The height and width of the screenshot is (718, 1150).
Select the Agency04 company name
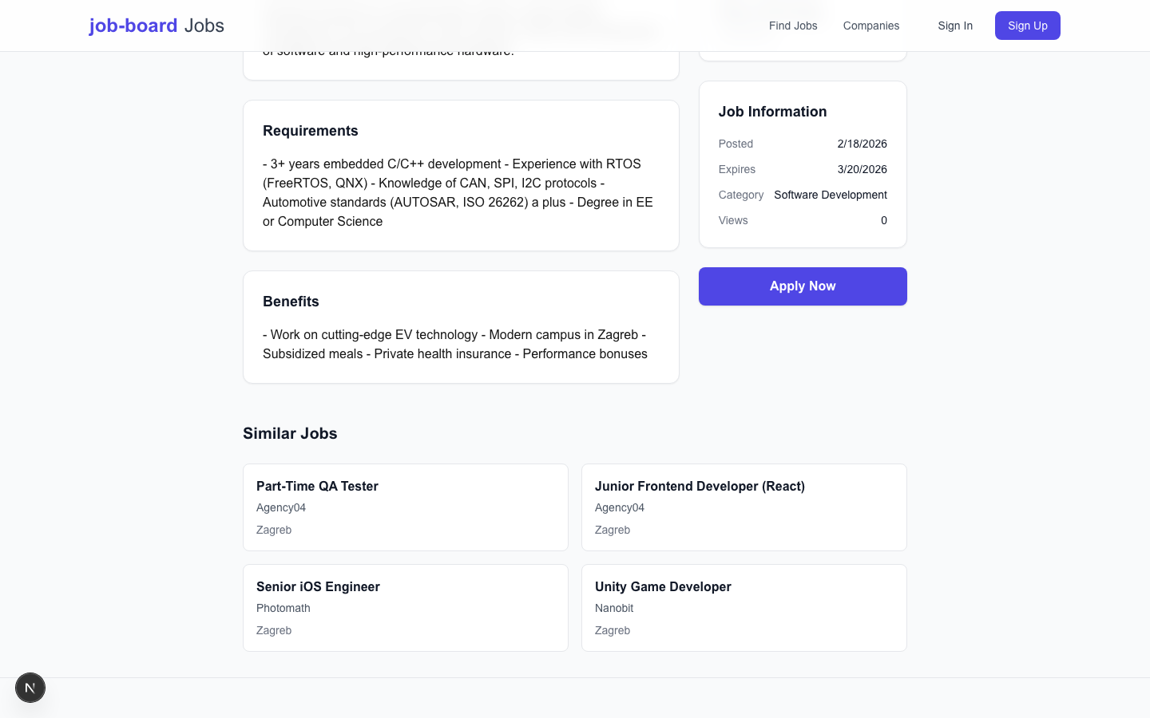281,507
